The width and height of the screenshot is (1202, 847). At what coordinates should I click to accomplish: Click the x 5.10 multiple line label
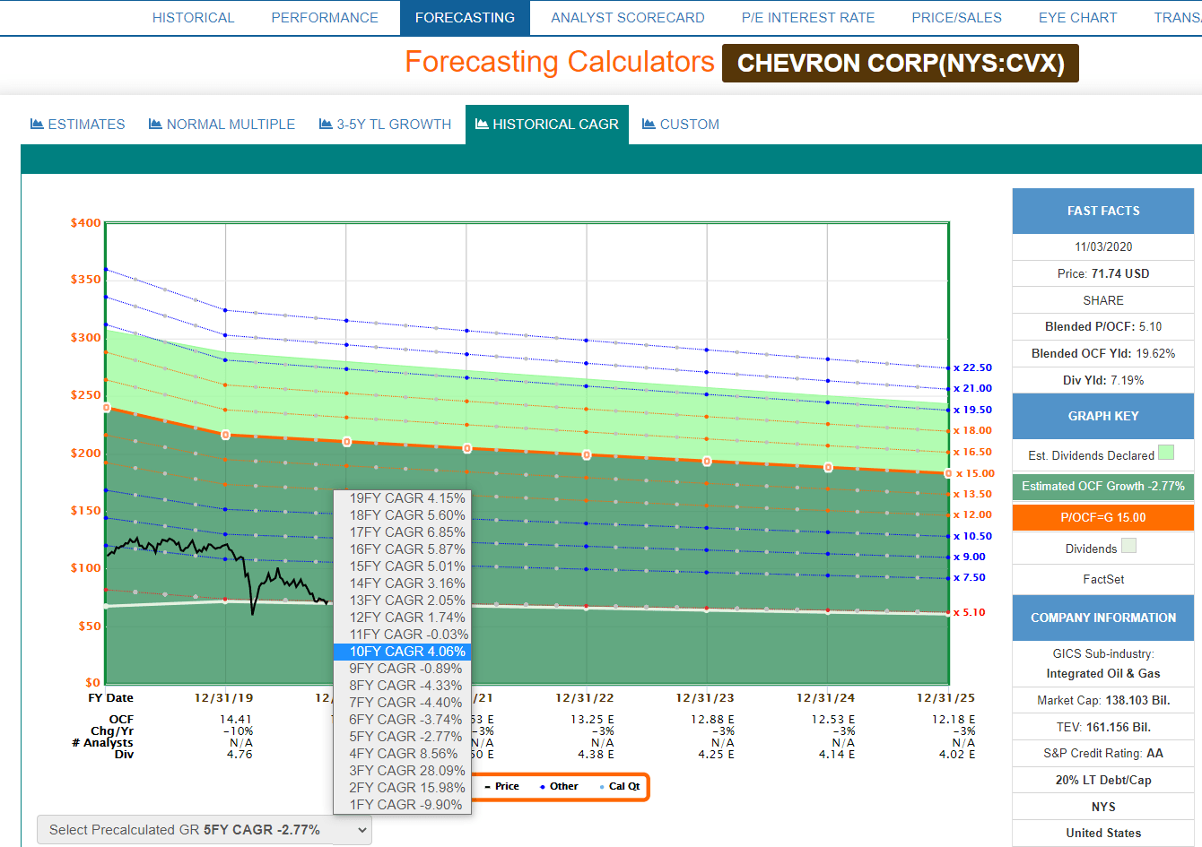point(969,612)
